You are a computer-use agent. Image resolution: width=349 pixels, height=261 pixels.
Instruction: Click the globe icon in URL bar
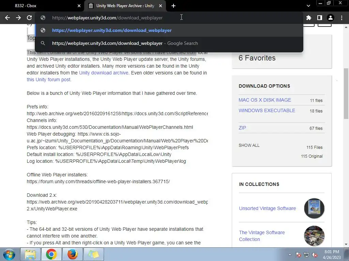click(43, 18)
